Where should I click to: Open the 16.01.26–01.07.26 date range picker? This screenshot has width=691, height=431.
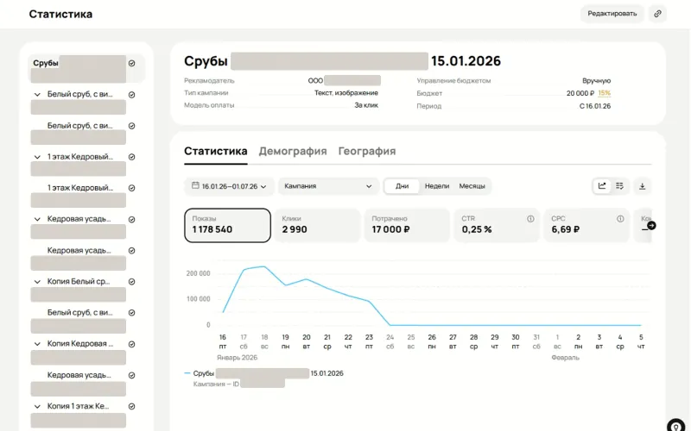[x=229, y=186]
